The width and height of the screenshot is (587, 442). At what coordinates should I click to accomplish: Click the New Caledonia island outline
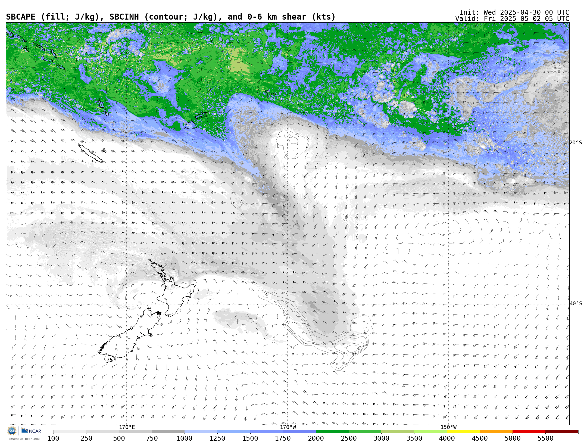click(x=90, y=153)
